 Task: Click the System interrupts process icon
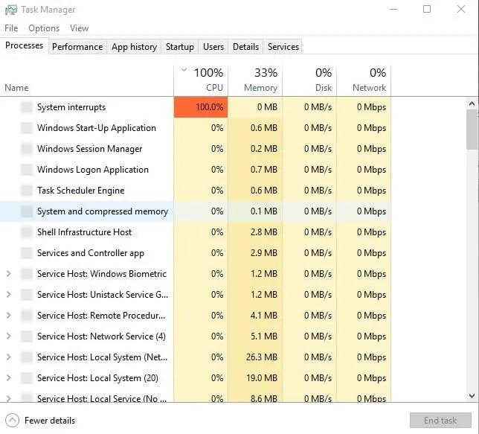27,107
